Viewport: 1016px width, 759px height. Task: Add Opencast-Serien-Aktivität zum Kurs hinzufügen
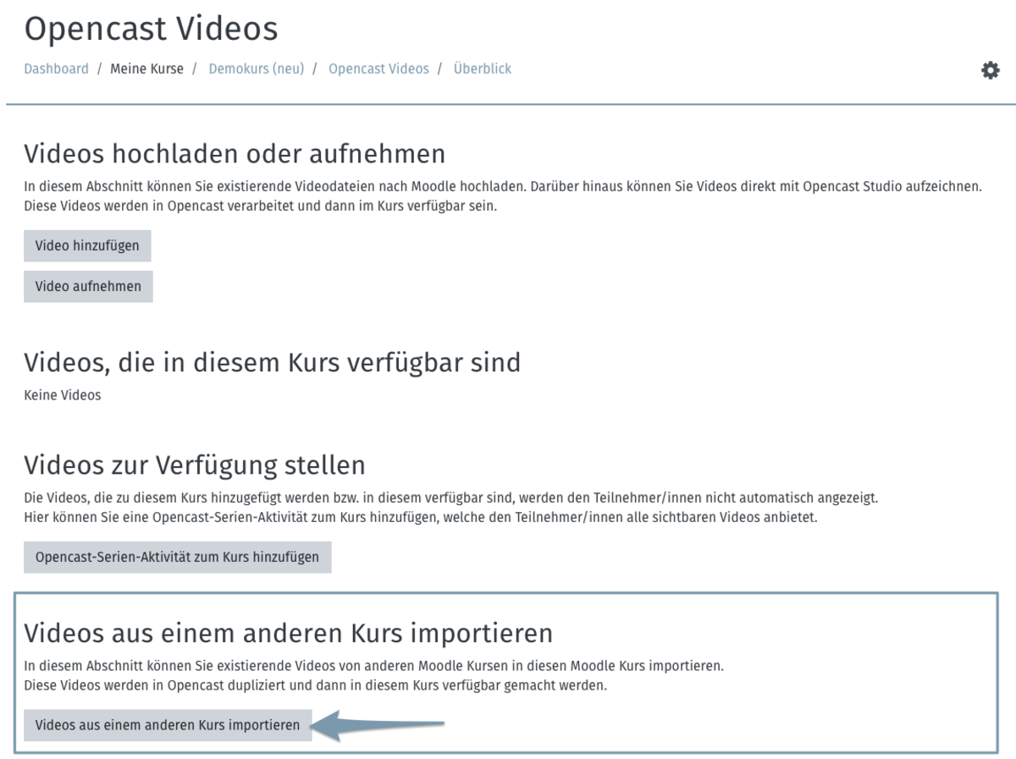pos(177,558)
